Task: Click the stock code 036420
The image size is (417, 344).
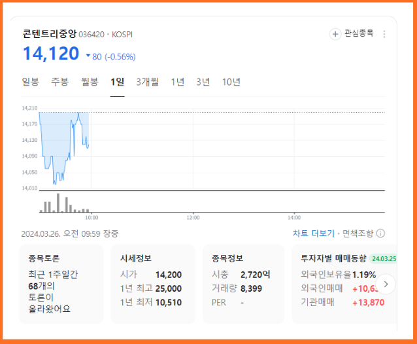Action: 92,35
